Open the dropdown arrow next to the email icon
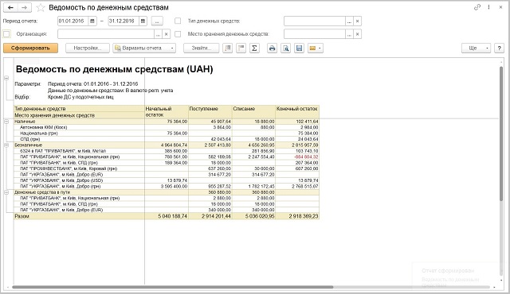The height and width of the screenshot is (294, 510). pos(320,48)
